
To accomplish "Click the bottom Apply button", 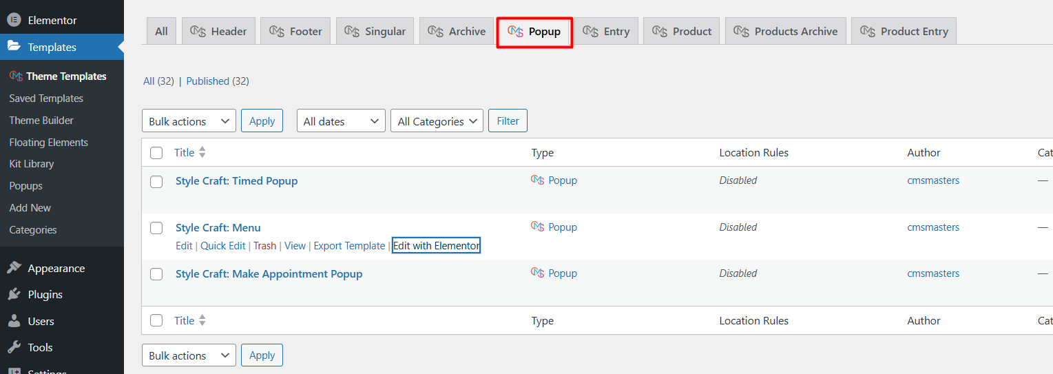I will point(262,355).
